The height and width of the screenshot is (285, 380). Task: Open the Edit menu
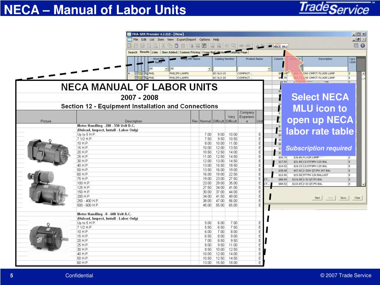[x=144, y=39]
